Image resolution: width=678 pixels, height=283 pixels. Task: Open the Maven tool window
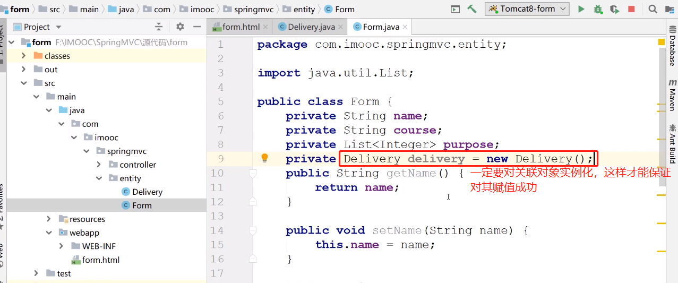tap(672, 94)
